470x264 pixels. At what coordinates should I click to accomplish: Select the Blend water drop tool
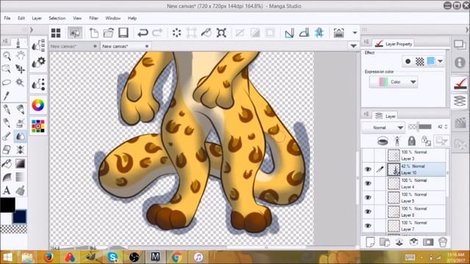click(21, 137)
